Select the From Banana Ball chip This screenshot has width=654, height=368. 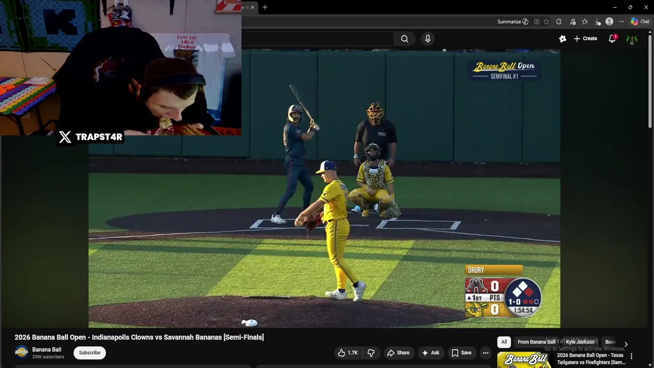coord(536,342)
